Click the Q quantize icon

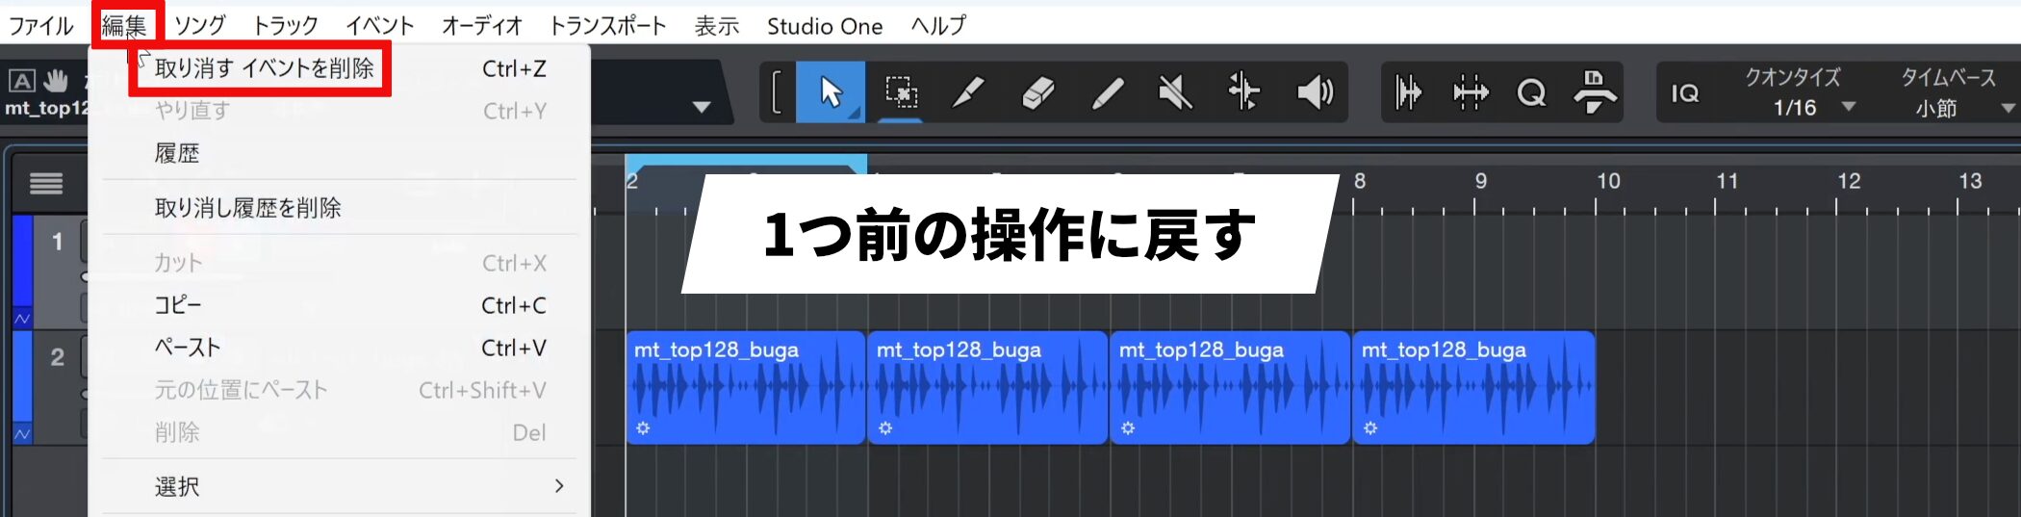tap(1530, 93)
